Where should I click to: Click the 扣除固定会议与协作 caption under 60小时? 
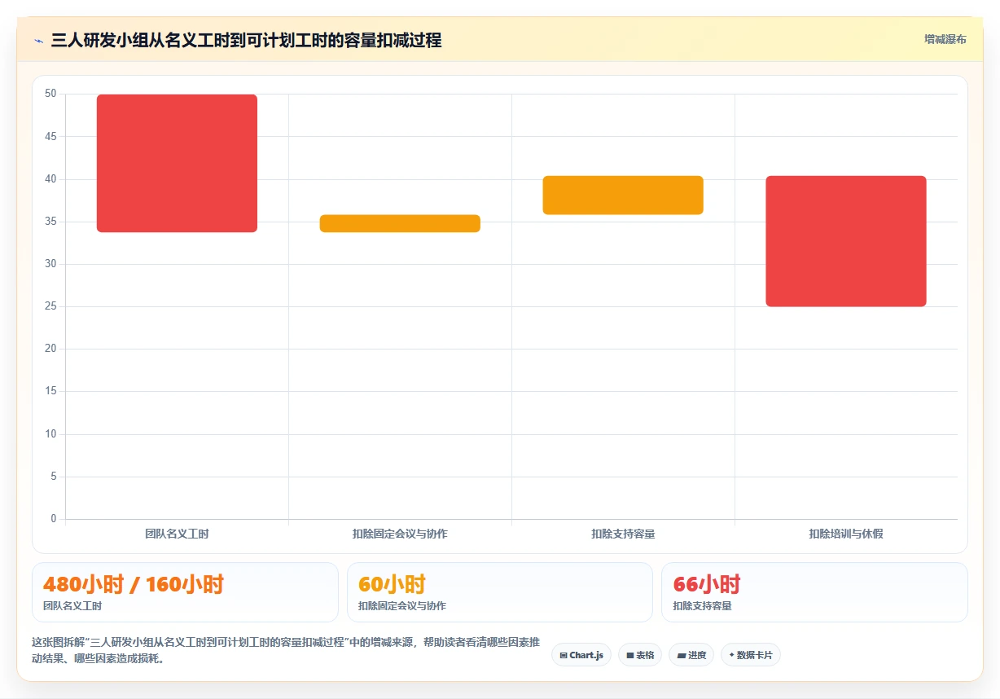coord(402,606)
